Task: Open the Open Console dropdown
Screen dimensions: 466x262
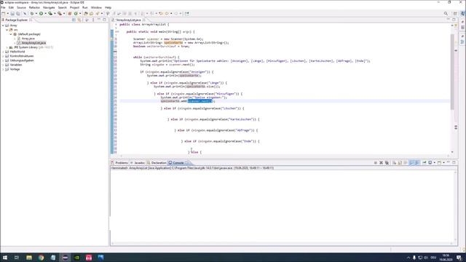Action: click(x=443, y=163)
